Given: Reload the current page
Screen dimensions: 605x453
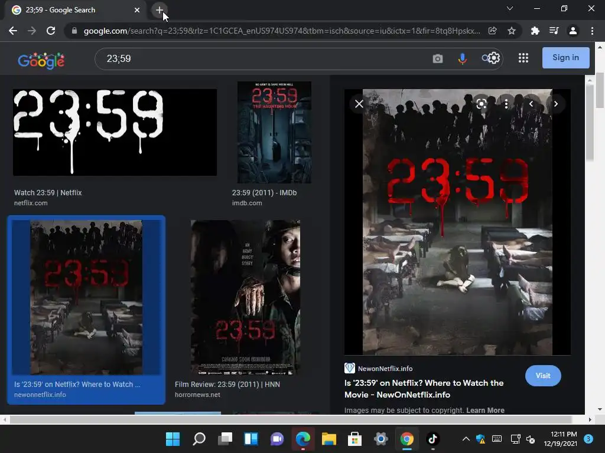Looking at the screenshot, I should [x=51, y=31].
